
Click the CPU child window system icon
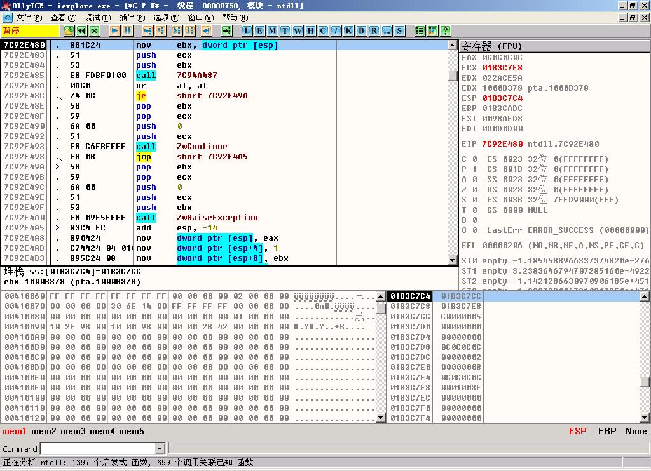click(x=8, y=17)
